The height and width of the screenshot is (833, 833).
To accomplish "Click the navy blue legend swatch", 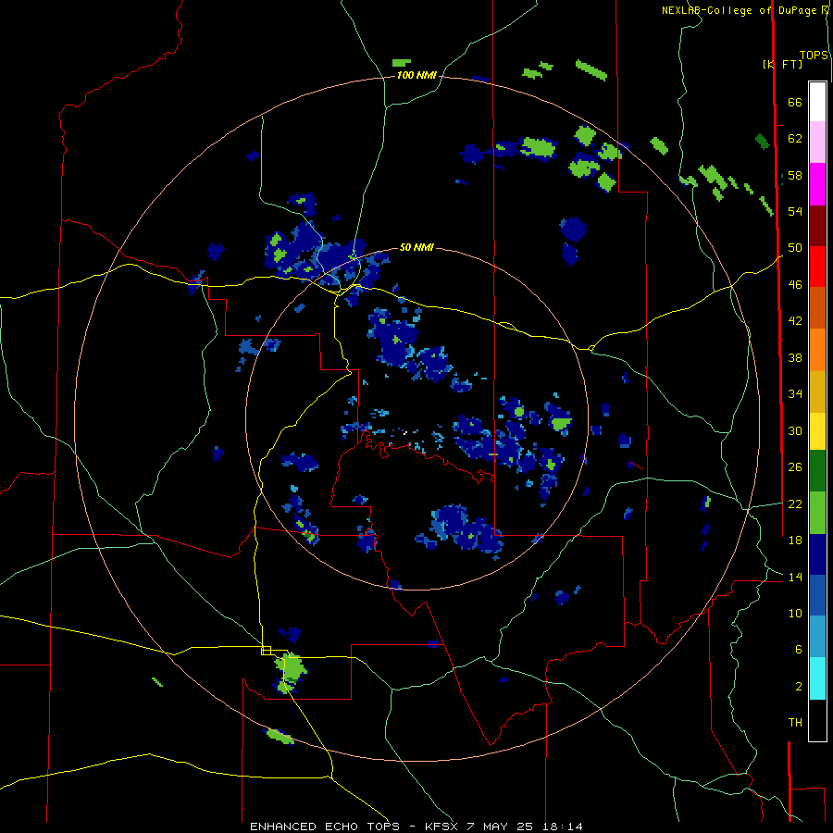I will tap(817, 554).
